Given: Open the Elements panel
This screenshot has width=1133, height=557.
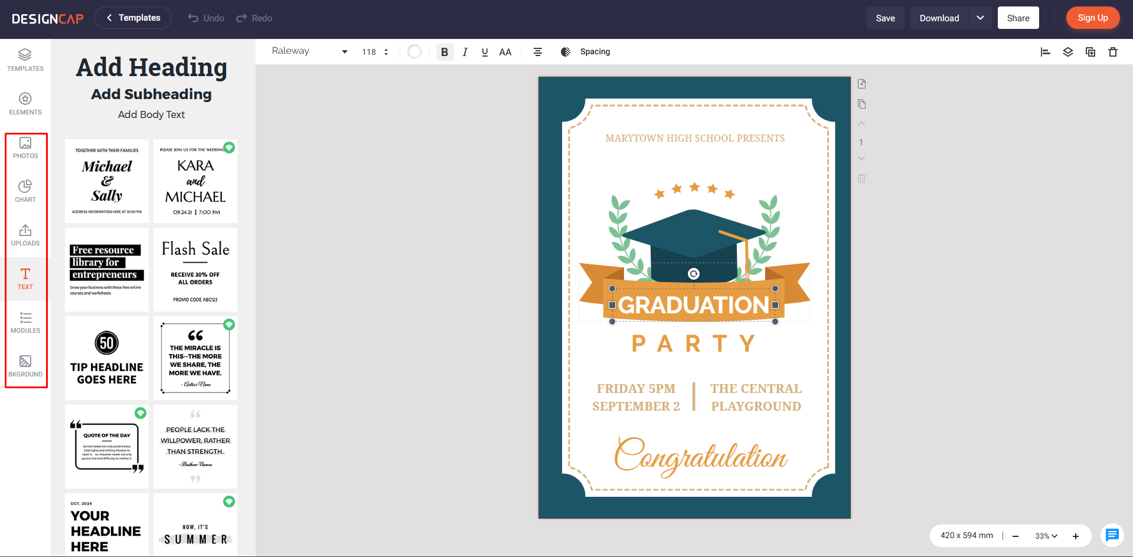Looking at the screenshot, I should pos(25,103).
